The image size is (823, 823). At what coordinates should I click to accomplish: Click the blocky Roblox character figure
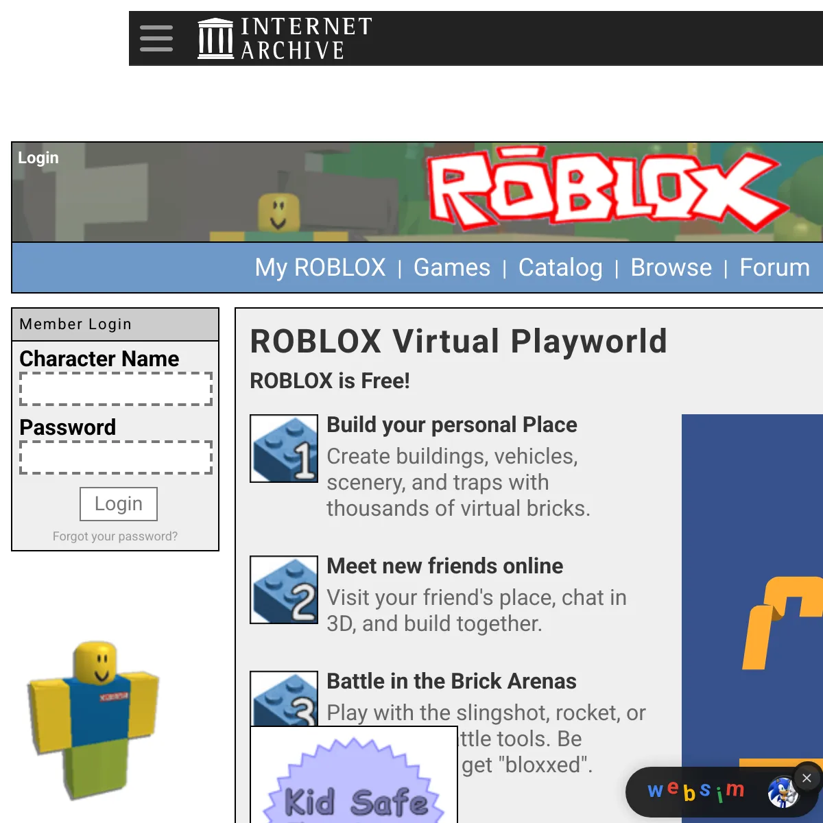tap(94, 720)
